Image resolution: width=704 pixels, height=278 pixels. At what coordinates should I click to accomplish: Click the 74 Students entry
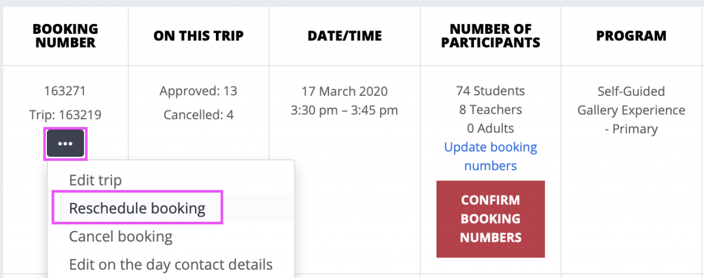[490, 91]
